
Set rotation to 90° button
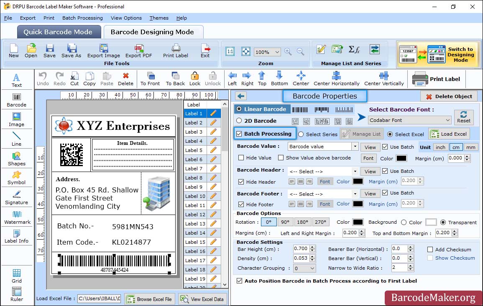[x=285, y=222]
